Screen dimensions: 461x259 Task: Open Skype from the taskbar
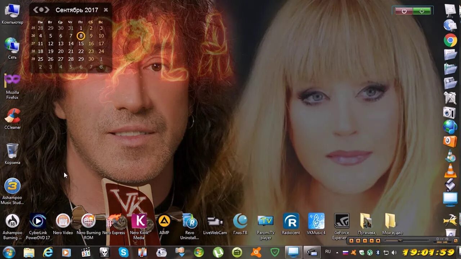pyautogui.click(x=124, y=253)
